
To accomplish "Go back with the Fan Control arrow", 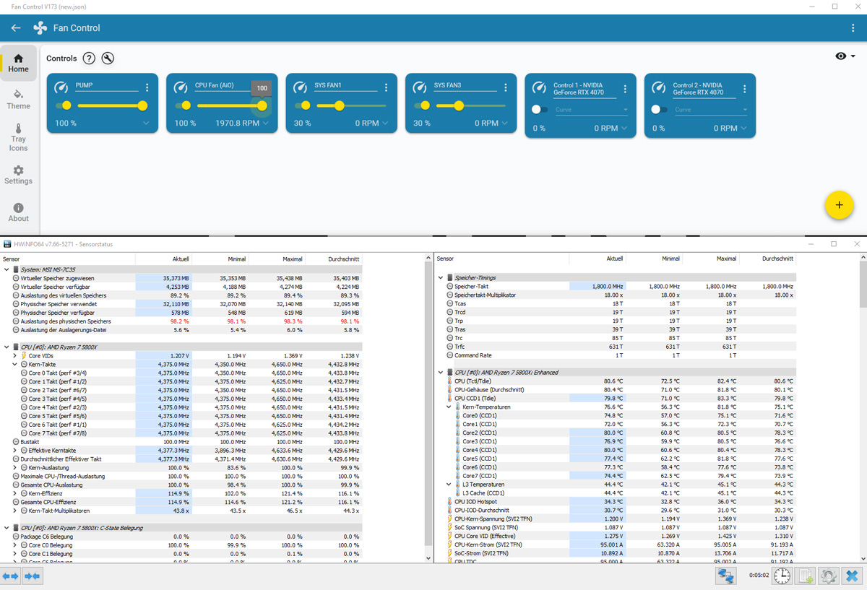I will [16, 28].
